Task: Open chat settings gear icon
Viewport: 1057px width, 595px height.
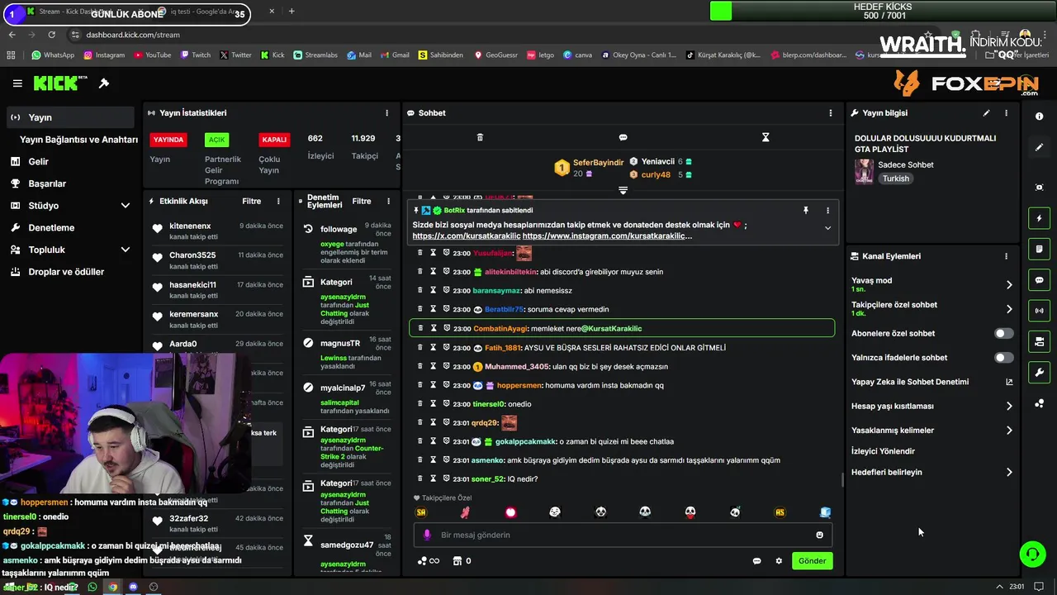Action: [778, 561]
